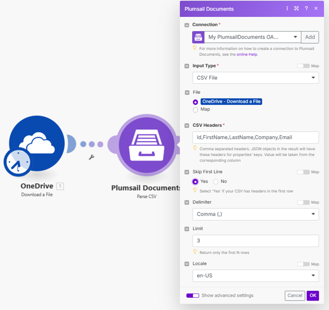Collapse the Input Type field section
329x310 pixels.
187,66
